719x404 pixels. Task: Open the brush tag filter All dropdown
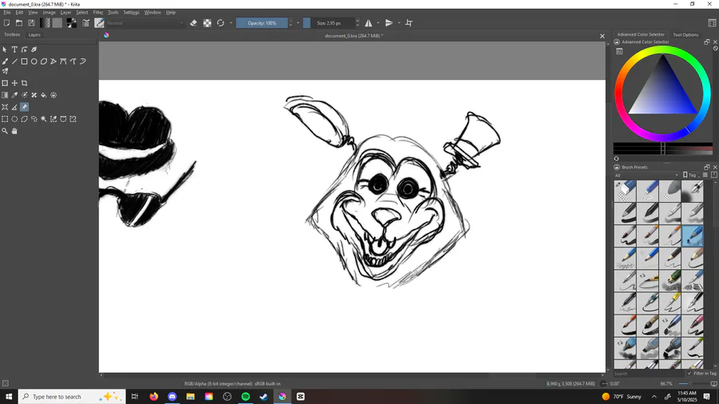pyautogui.click(x=646, y=175)
